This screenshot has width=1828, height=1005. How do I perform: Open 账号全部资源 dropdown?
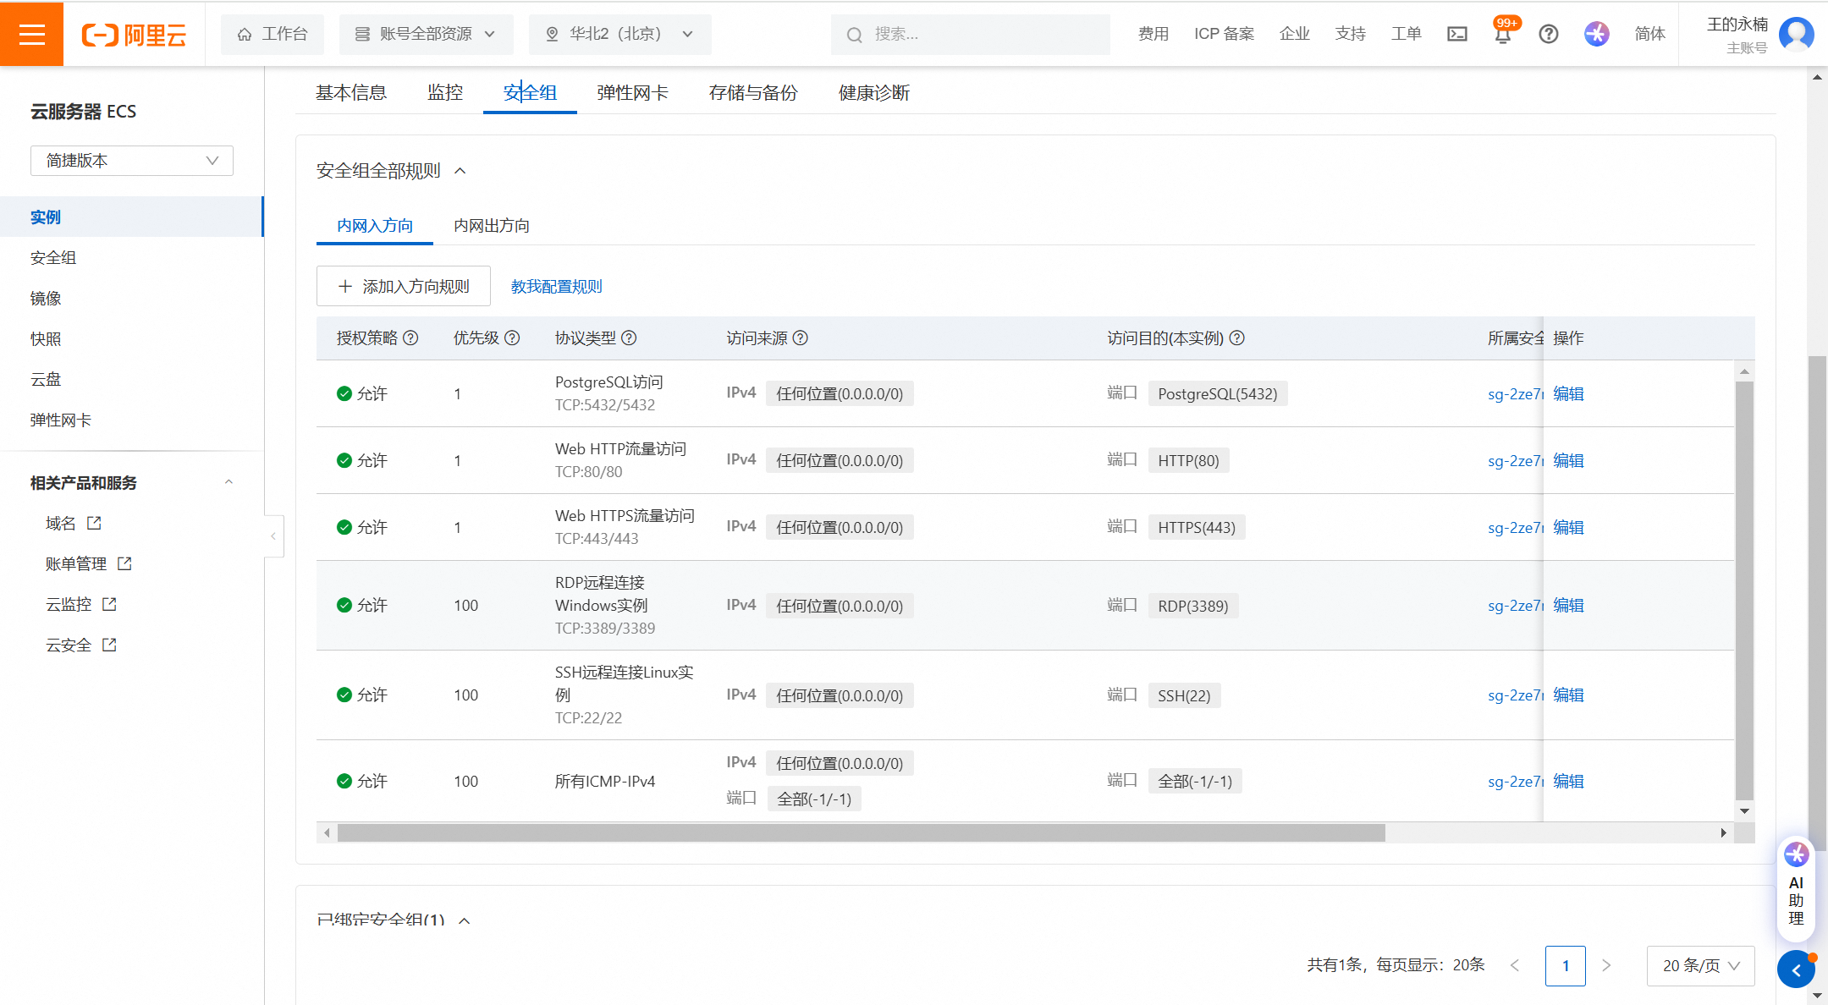click(426, 34)
